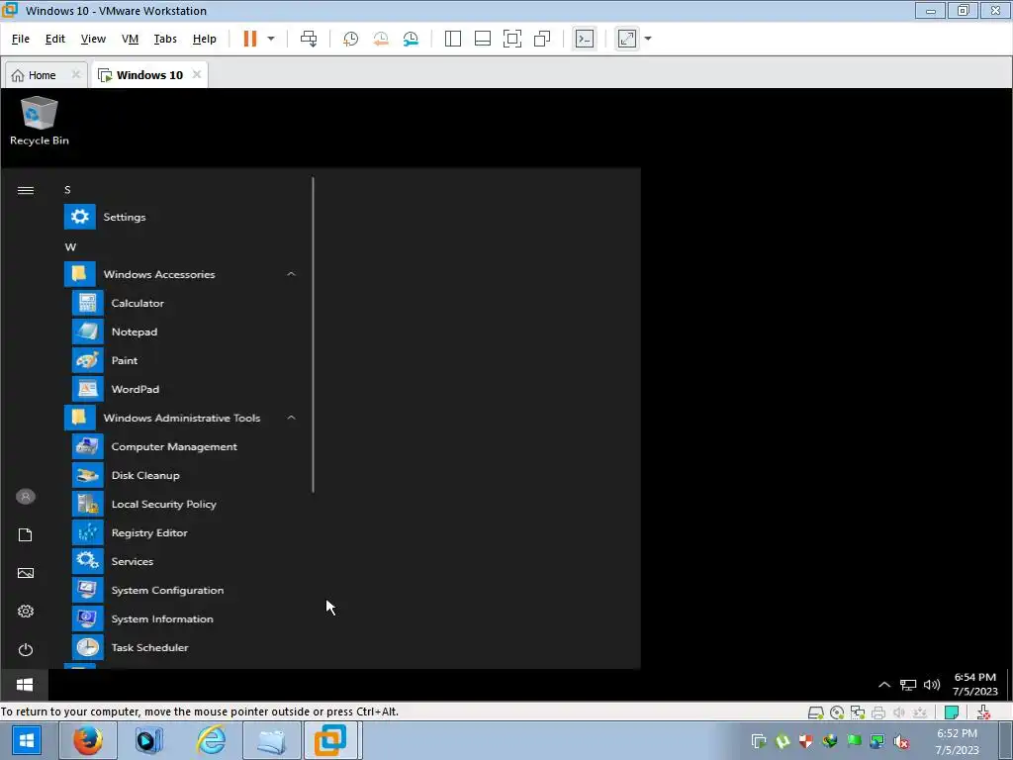The image size is (1013, 760).
Task: Open the View menu
Action: (x=93, y=39)
